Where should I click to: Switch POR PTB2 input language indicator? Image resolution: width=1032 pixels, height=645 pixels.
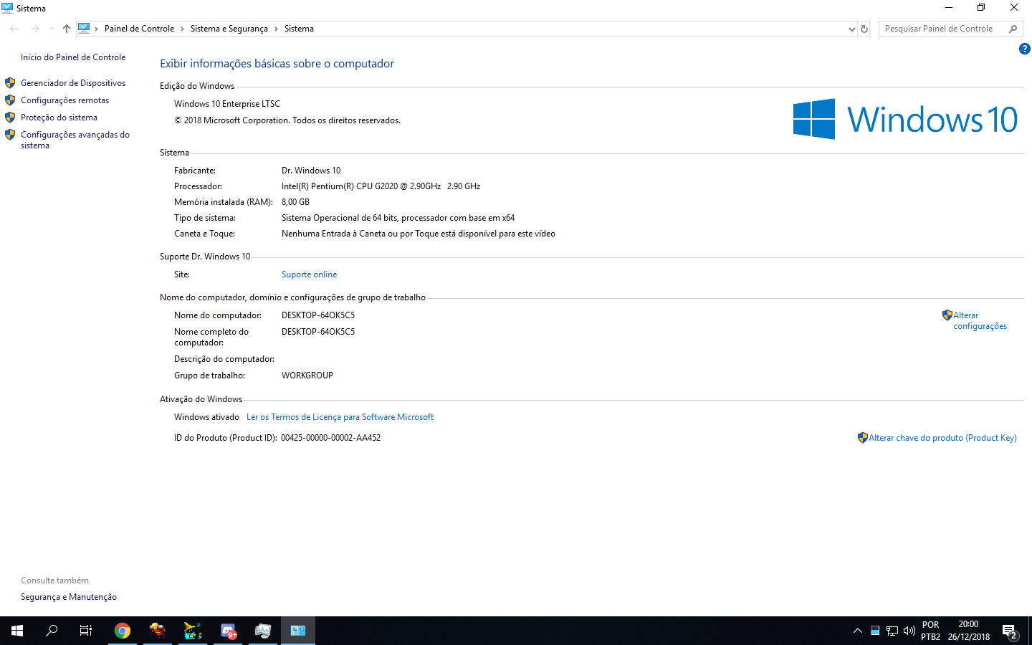point(930,631)
